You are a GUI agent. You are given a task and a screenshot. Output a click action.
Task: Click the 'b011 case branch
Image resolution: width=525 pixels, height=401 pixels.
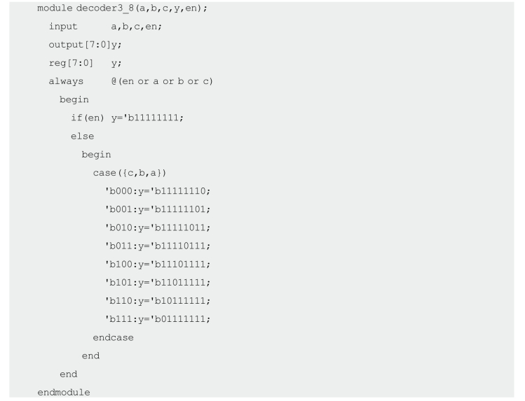(x=158, y=246)
